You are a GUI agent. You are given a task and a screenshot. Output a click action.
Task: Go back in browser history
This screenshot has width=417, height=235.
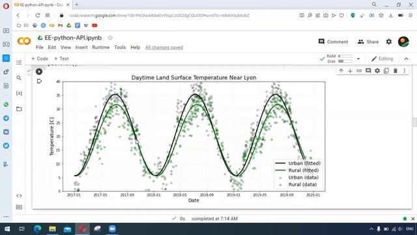click(18, 16)
